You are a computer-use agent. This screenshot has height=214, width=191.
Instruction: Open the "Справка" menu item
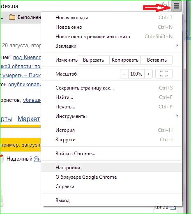pyautogui.click(x=112, y=186)
